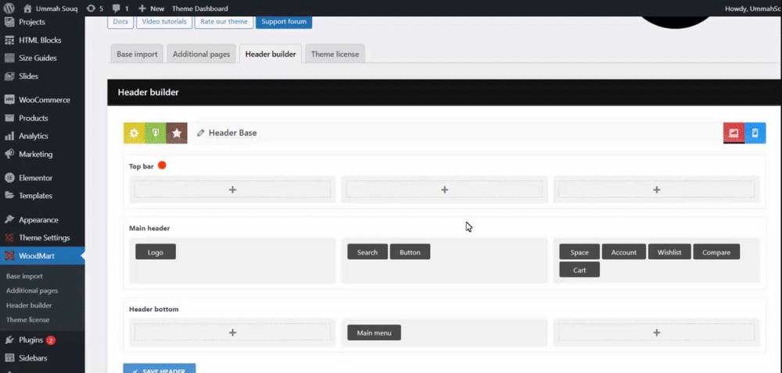Image resolution: width=782 pixels, height=373 pixels.
Task: Click the pencil icon beside Header Base
Action: [200, 133]
